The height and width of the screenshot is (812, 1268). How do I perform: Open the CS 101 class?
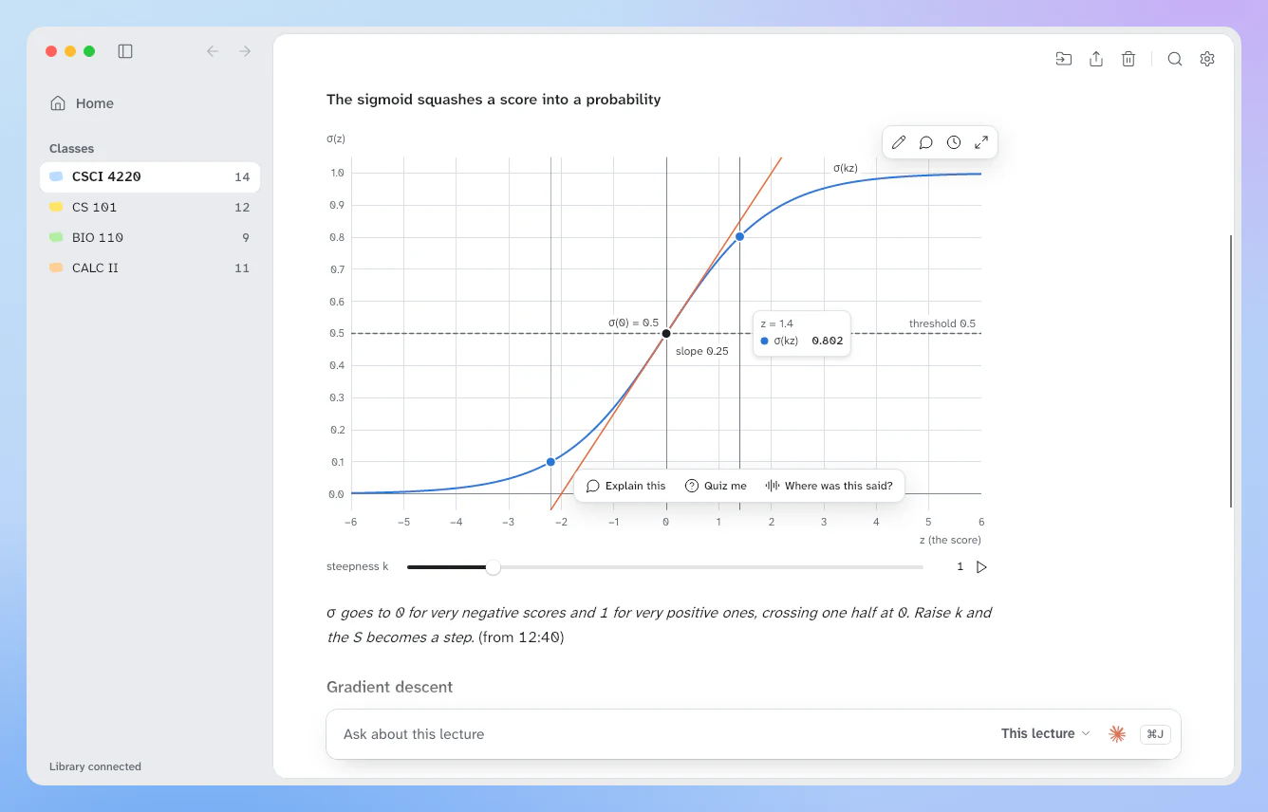[150, 207]
